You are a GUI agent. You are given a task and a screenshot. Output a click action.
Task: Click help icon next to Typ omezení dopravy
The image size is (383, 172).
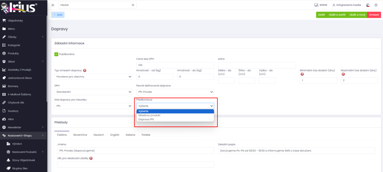(x=85, y=70)
